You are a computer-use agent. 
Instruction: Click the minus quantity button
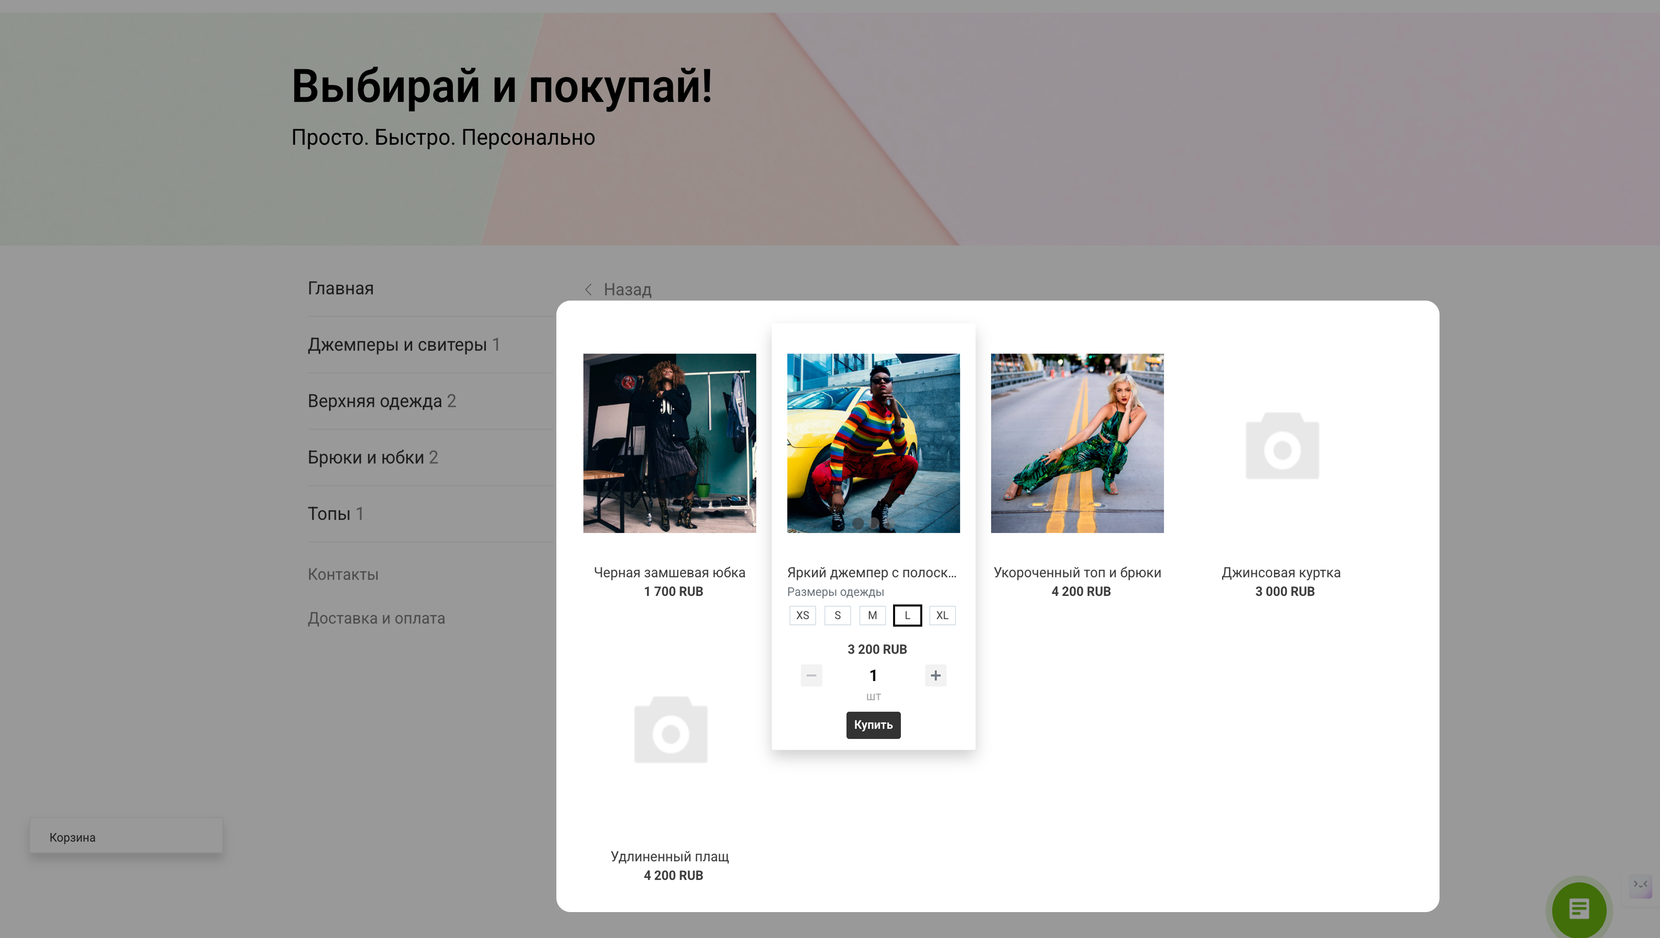[811, 675]
